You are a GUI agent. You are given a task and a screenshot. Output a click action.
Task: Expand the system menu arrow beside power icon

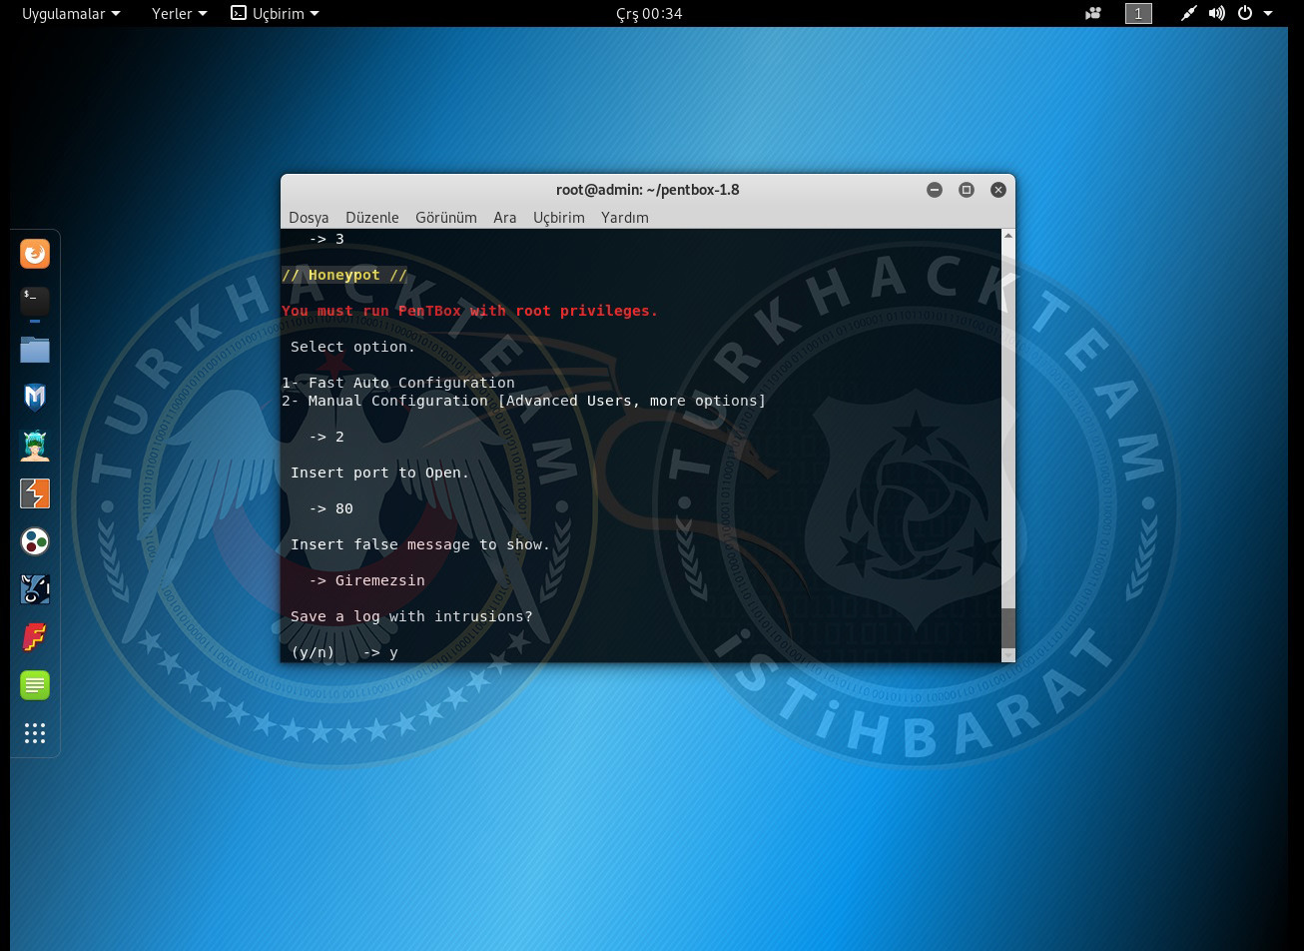(1268, 13)
